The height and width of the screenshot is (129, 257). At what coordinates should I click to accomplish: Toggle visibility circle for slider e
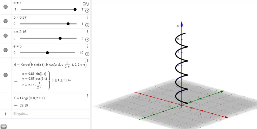click(x=5, y=50)
